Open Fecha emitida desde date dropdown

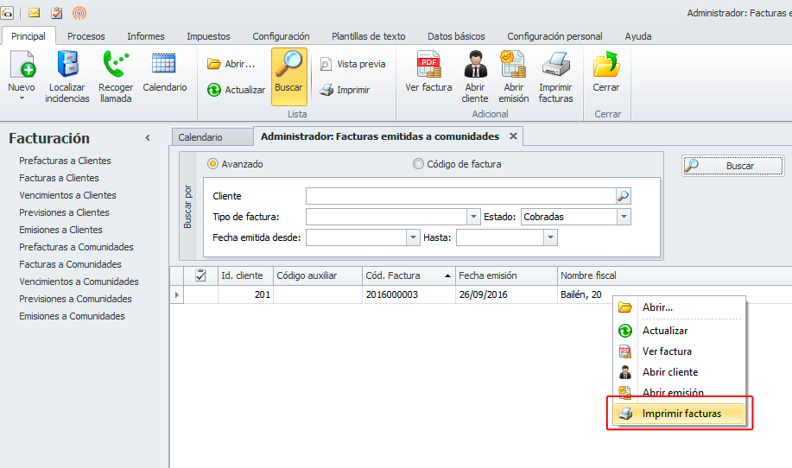(x=413, y=237)
